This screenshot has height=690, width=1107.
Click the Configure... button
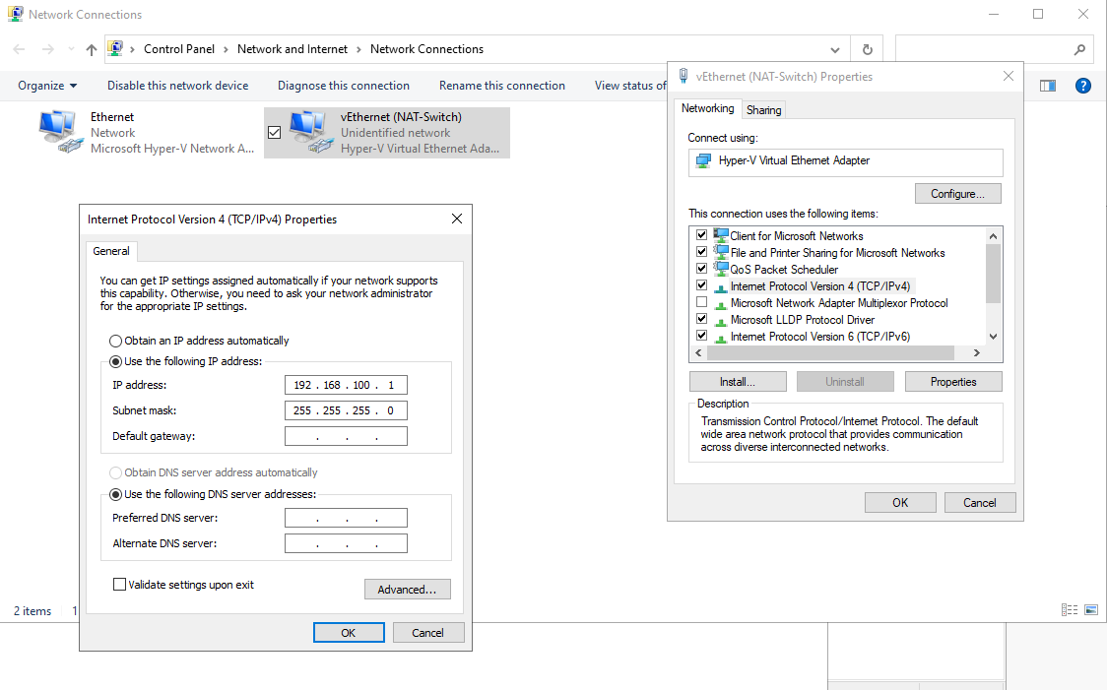coord(957,193)
